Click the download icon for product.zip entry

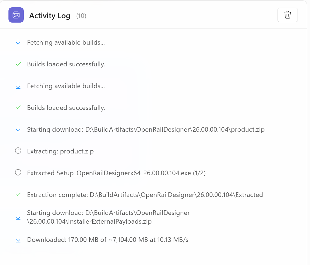[18, 129]
